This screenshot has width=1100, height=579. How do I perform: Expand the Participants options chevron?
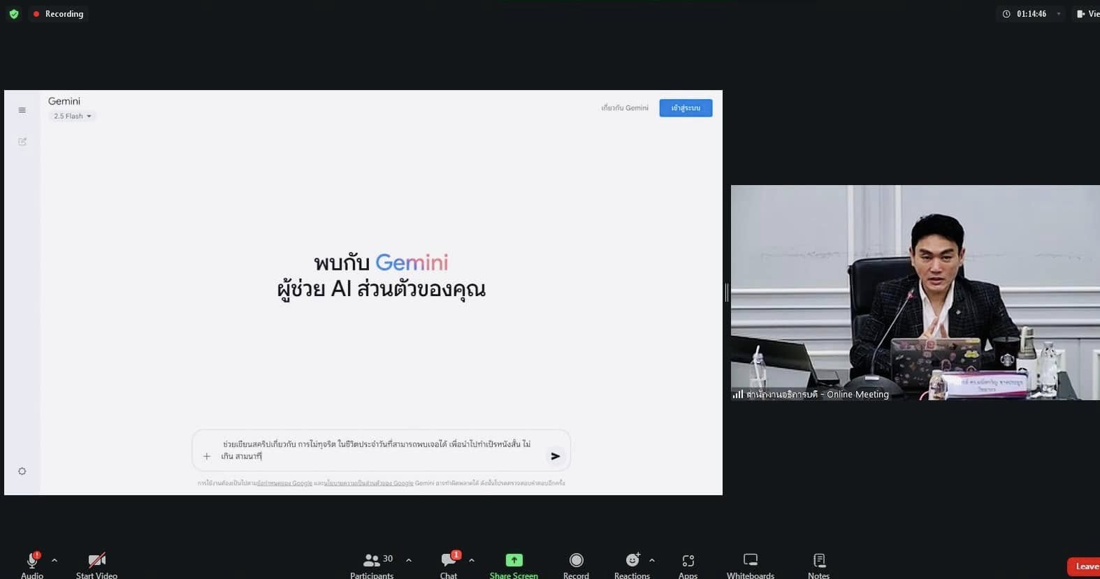[x=409, y=560]
